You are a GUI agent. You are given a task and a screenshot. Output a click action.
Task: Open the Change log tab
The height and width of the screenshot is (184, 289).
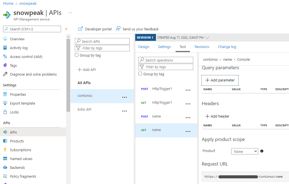pyautogui.click(x=227, y=47)
